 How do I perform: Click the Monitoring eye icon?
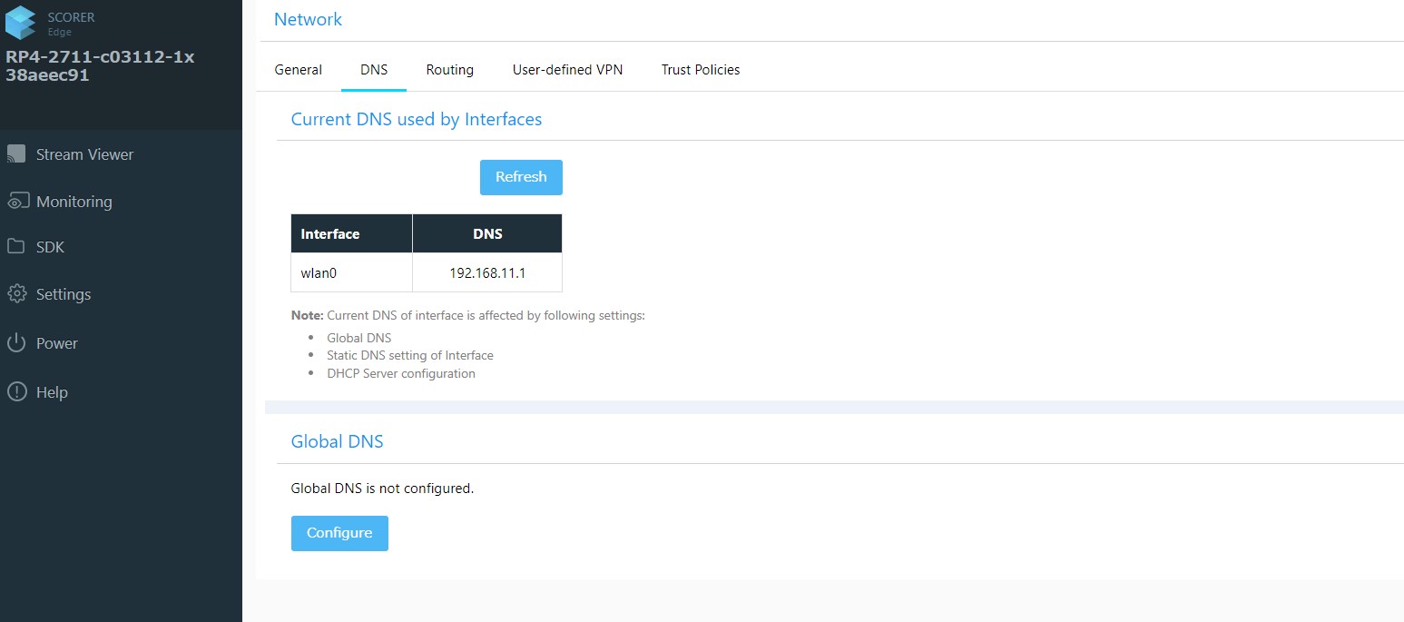click(16, 202)
